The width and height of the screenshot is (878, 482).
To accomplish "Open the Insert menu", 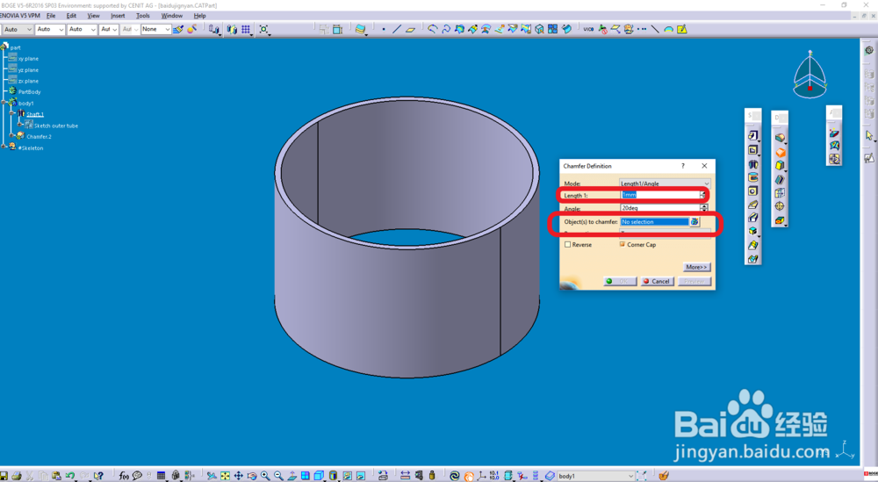I will point(118,16).
